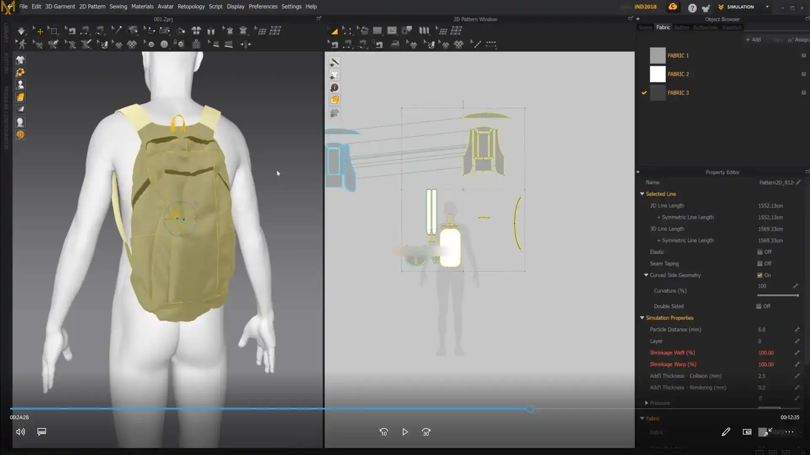Play the video
Screen dimensions: 810x455
pos(405,432)
